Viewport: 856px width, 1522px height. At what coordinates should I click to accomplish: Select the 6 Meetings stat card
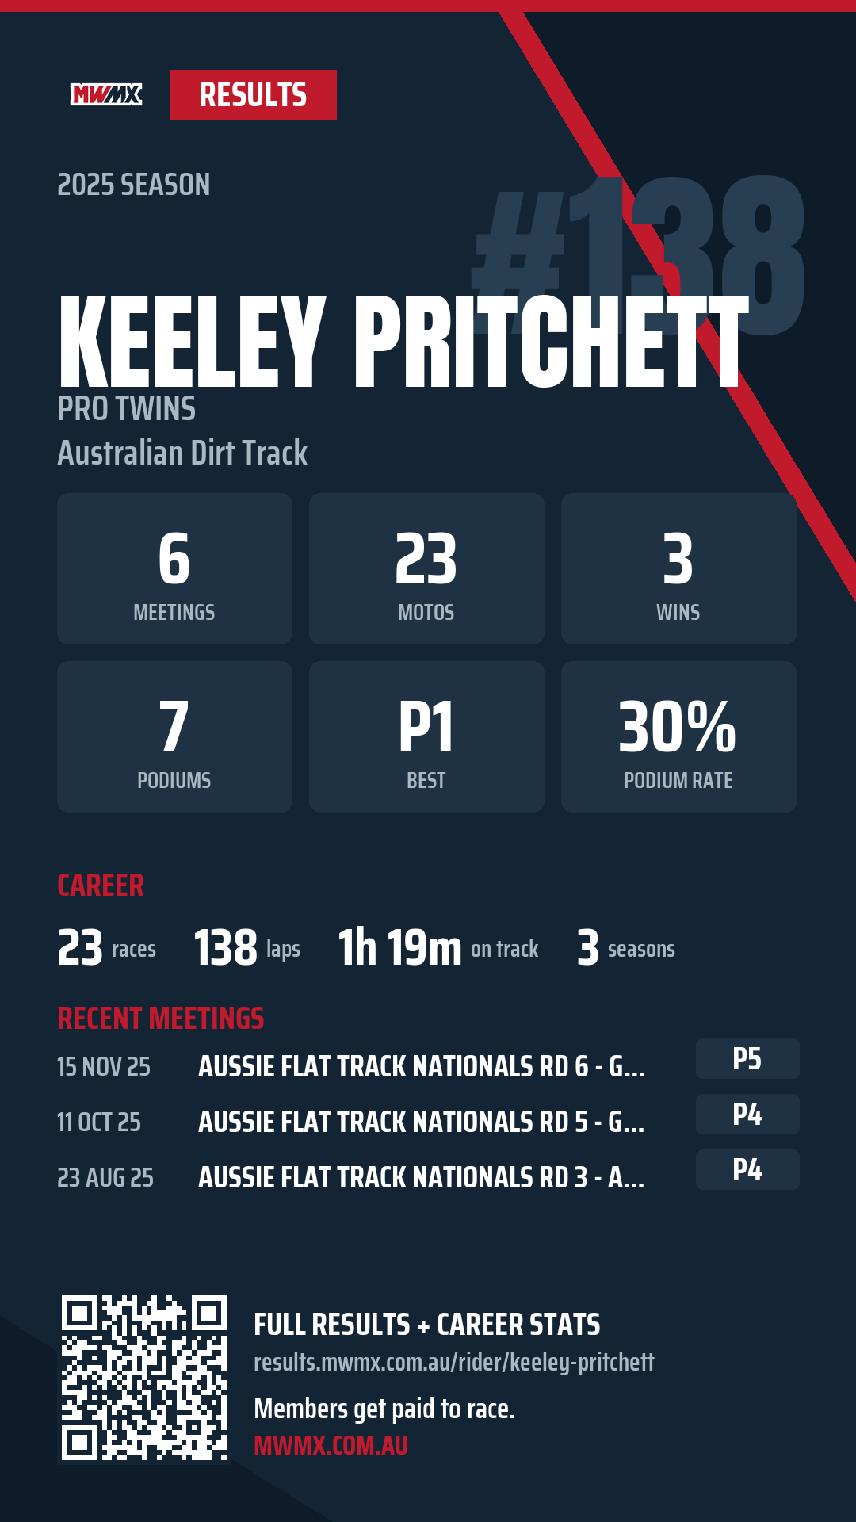tap(174, 568)
